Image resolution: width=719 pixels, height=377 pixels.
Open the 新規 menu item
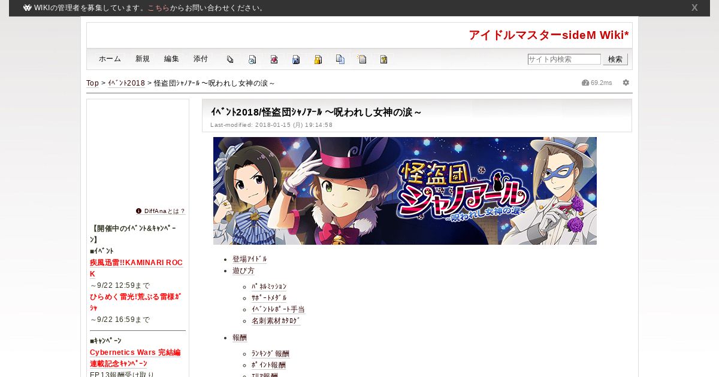point(143,59)
